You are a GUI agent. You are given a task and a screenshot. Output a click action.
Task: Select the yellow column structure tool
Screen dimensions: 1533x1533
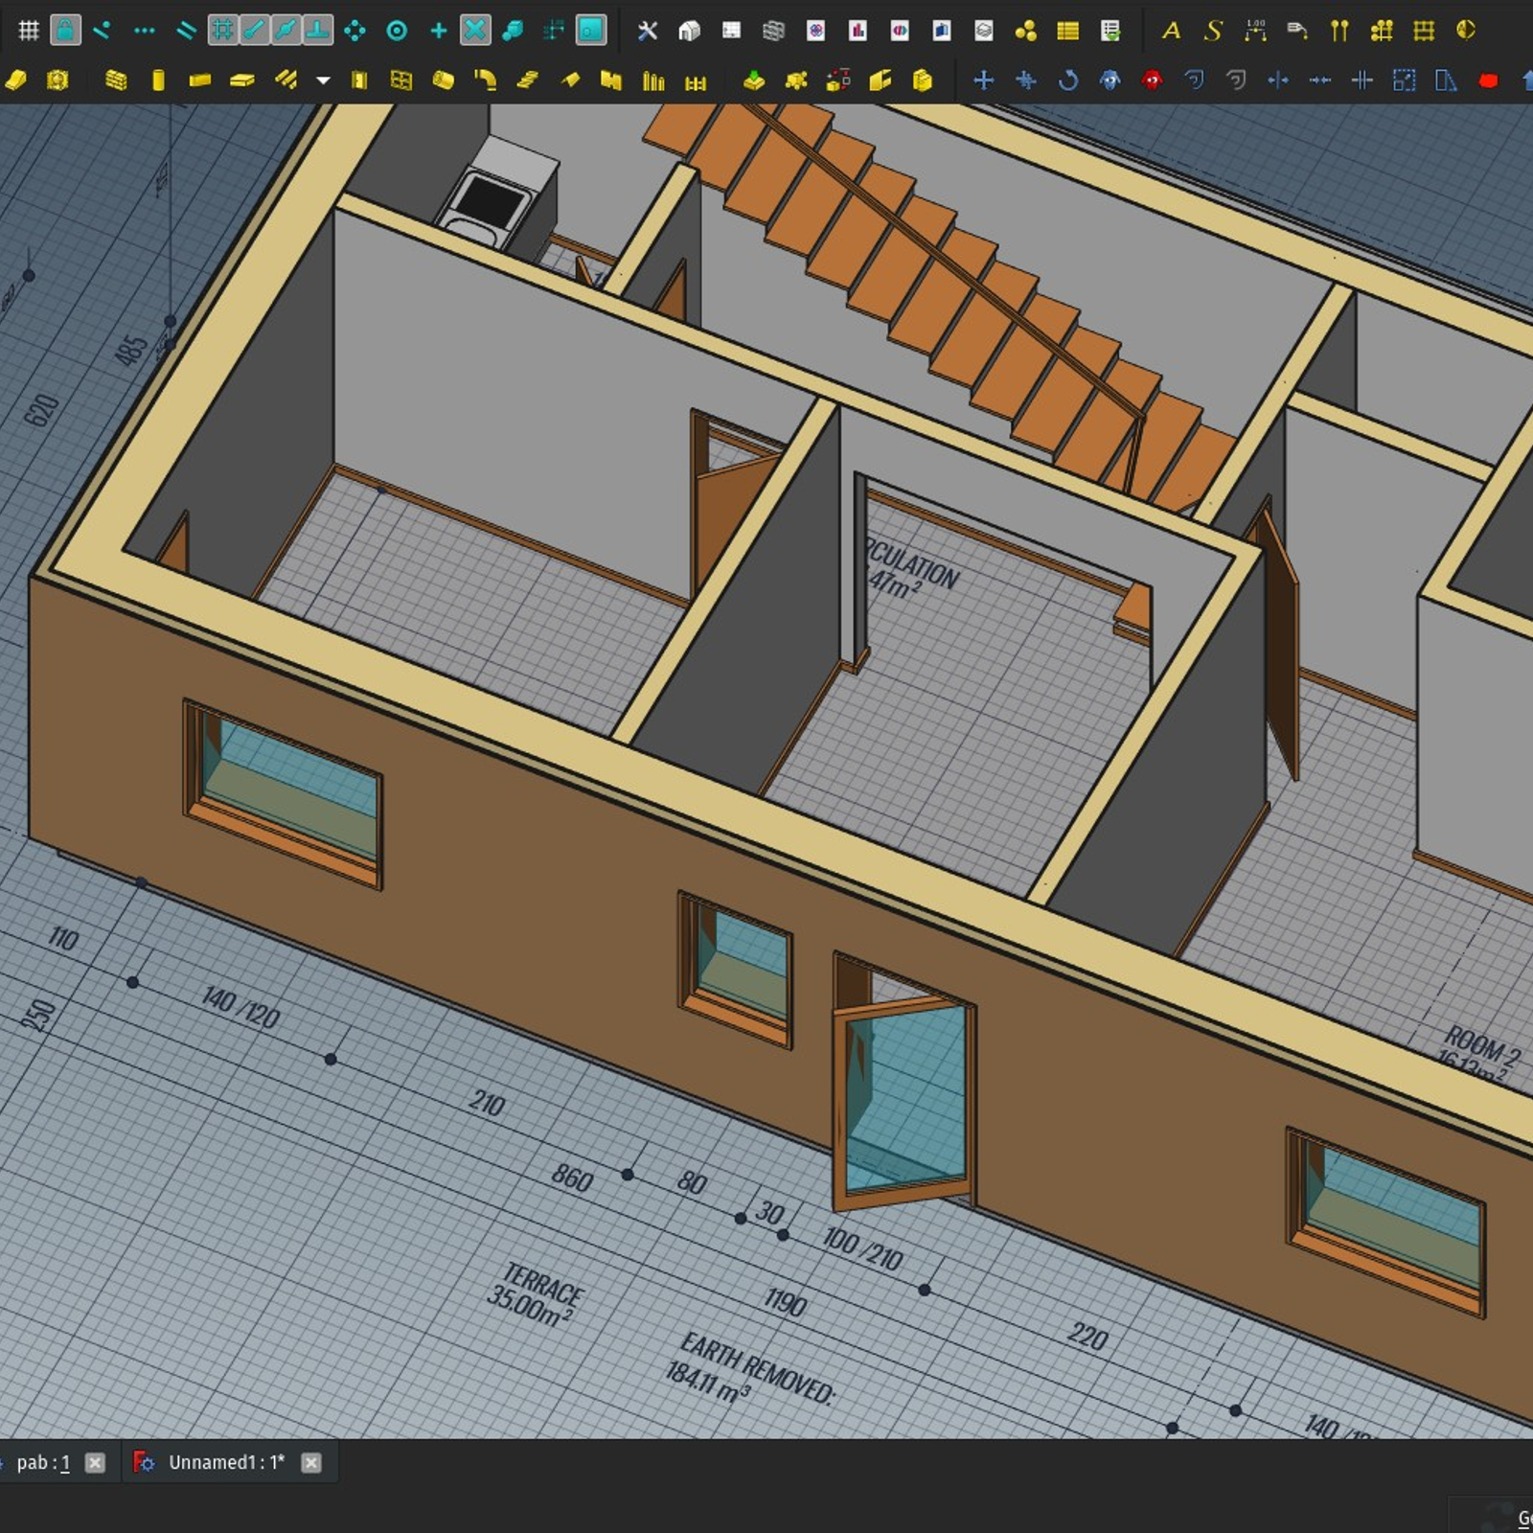click(x=158, y=80)
